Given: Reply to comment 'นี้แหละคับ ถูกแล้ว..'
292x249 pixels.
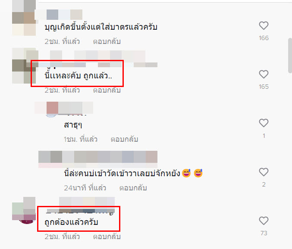Looking at the screenshot, I should pos(107,90).
